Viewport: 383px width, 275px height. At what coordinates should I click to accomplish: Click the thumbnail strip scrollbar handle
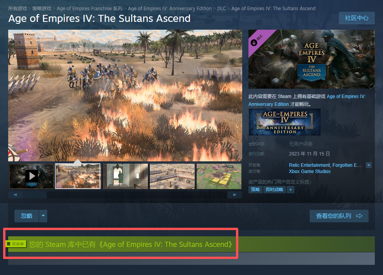(35, 195)
